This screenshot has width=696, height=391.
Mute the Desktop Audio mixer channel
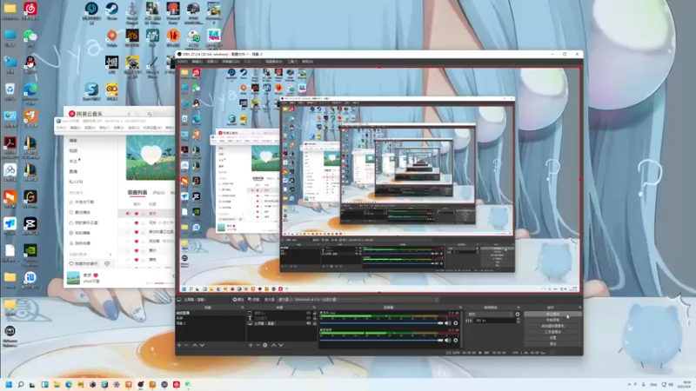point(447,340)
